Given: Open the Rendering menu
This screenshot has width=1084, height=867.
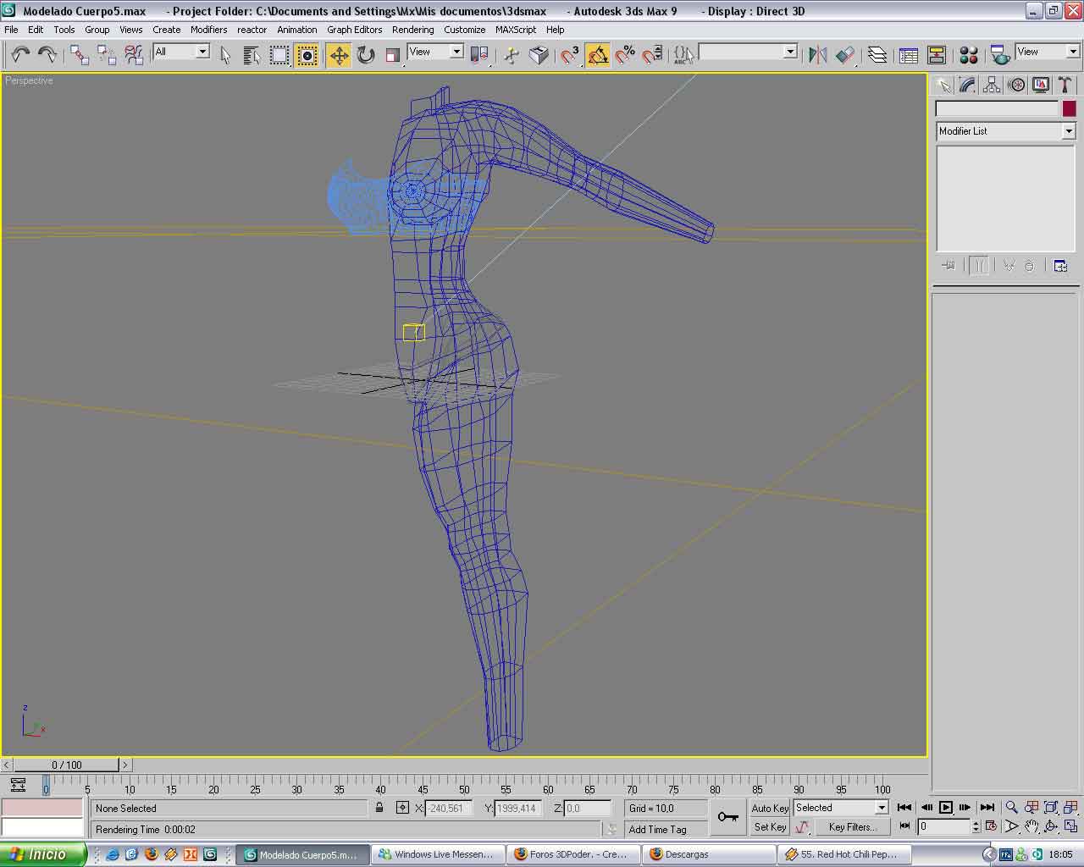Looking at the screenshot, I should coord(412,30).
